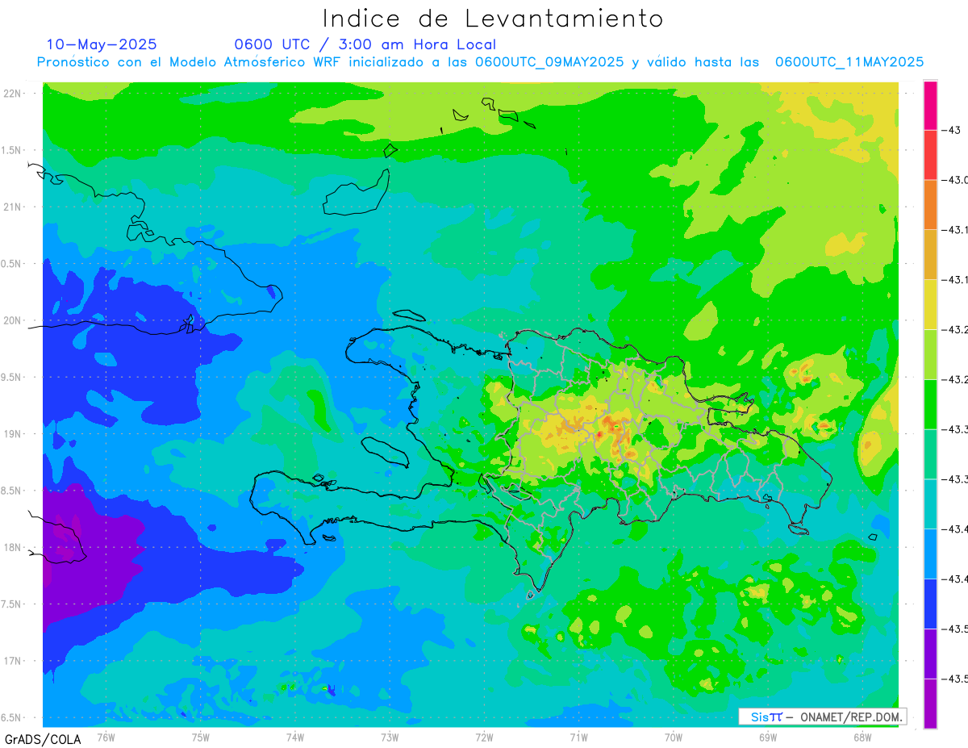Choose the royal blue swatch in the legend

930,604
